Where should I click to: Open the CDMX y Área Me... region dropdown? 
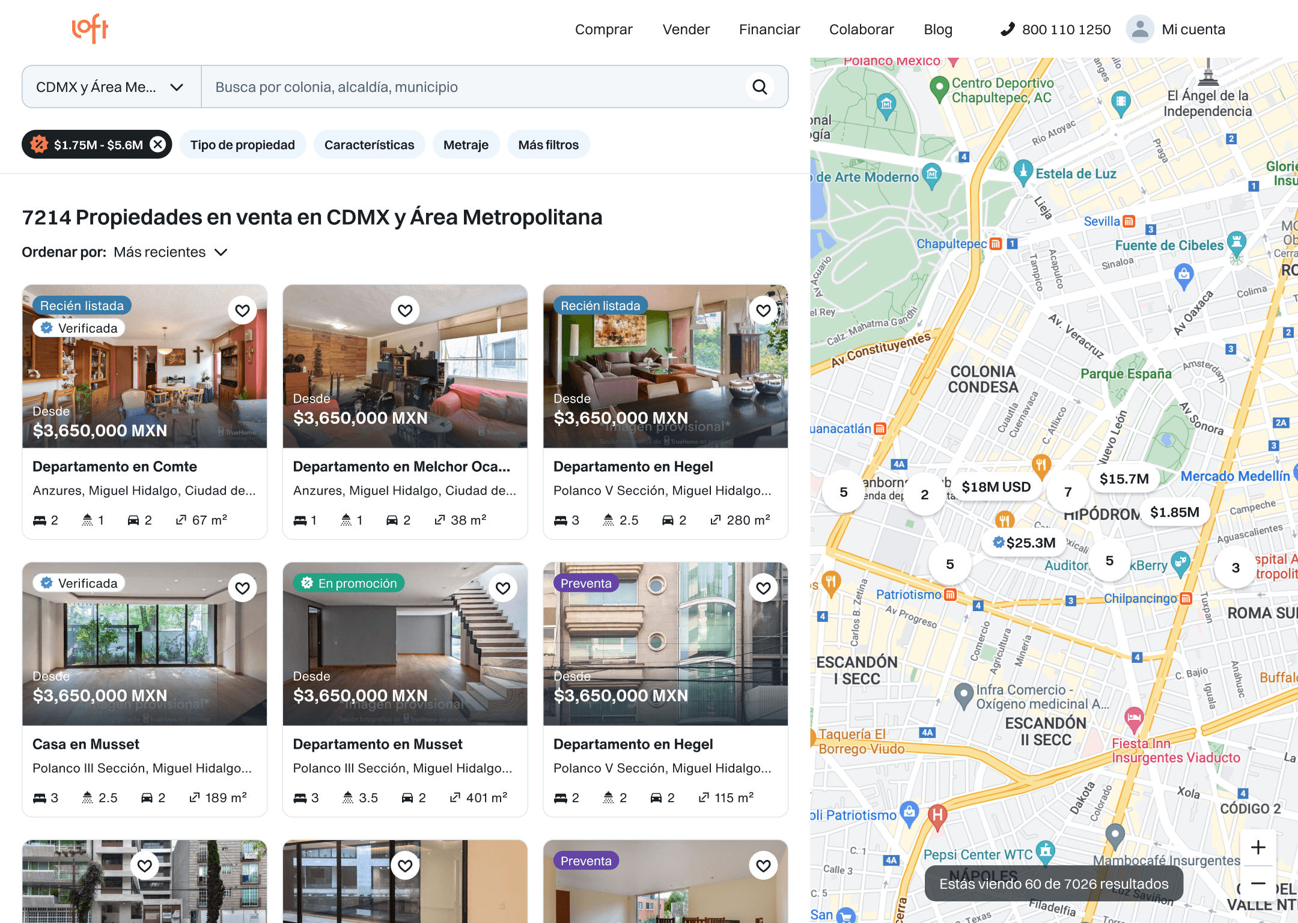click(x=111, y=87)
